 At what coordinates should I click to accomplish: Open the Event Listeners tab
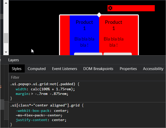(x=65, y=69)
